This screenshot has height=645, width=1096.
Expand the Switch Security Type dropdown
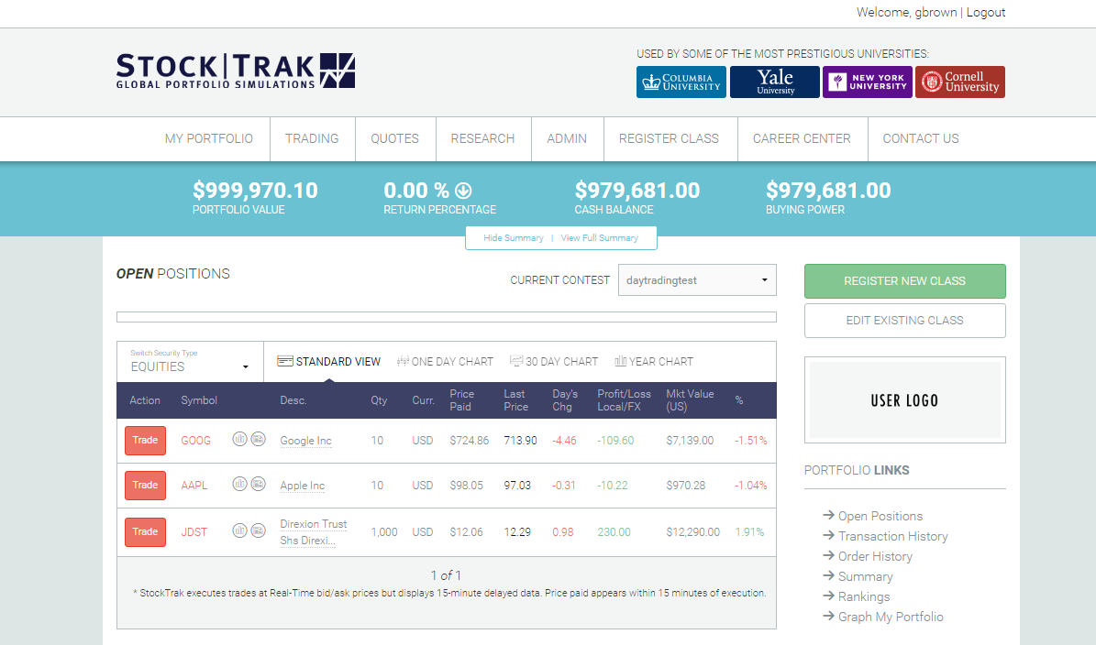pyautogui.click(x=190, y=362)
